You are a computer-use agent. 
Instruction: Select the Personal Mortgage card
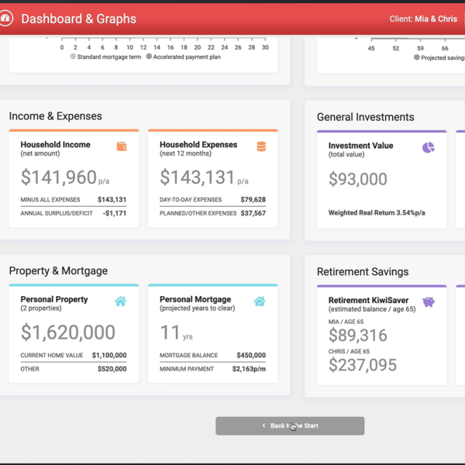click(212, 334)
